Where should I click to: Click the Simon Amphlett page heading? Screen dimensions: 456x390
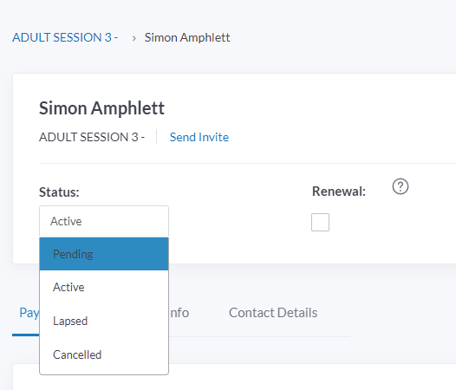pos(101,108)
